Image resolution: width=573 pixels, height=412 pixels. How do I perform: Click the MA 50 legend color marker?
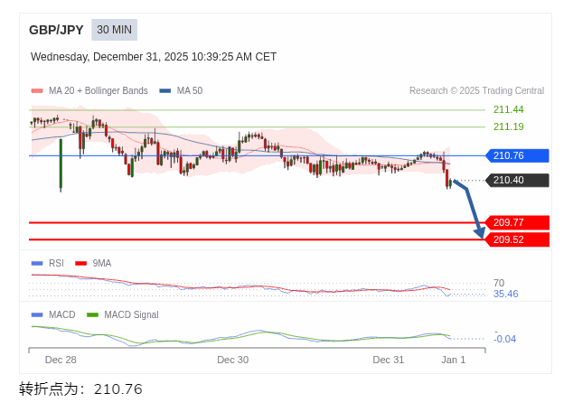pyautogui.click(x=165, y=90)
